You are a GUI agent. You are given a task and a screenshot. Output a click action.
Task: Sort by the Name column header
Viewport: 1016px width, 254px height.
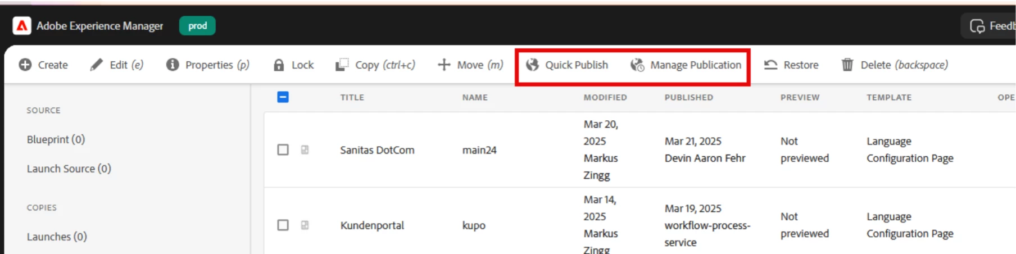[x=475, y=97]
